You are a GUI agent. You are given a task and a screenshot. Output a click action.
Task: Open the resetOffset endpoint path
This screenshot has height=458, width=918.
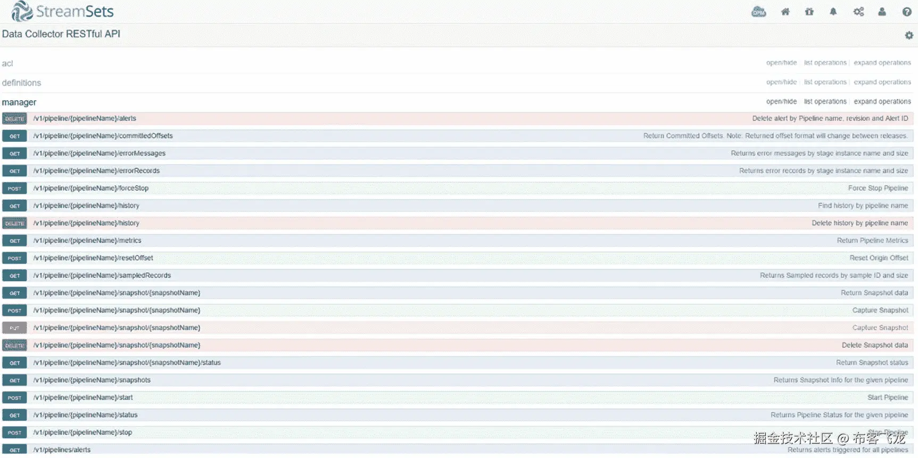pos(93,258)
